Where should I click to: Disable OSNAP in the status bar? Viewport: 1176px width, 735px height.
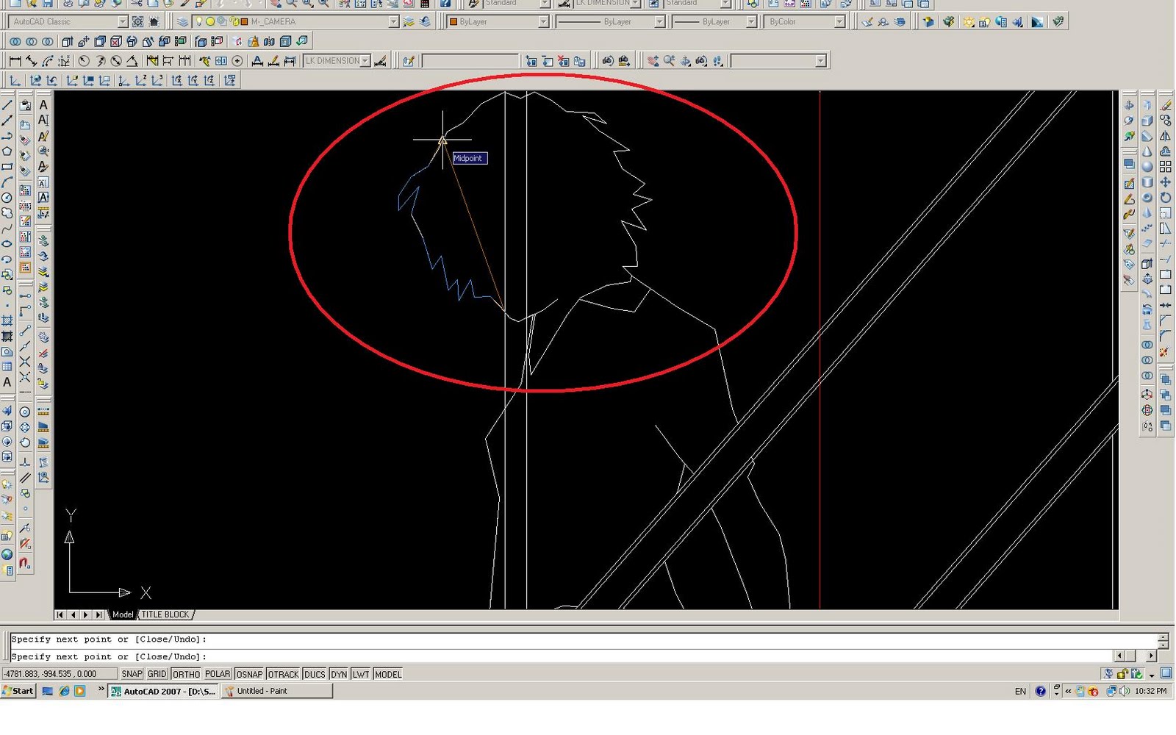[x=249, y=674]
